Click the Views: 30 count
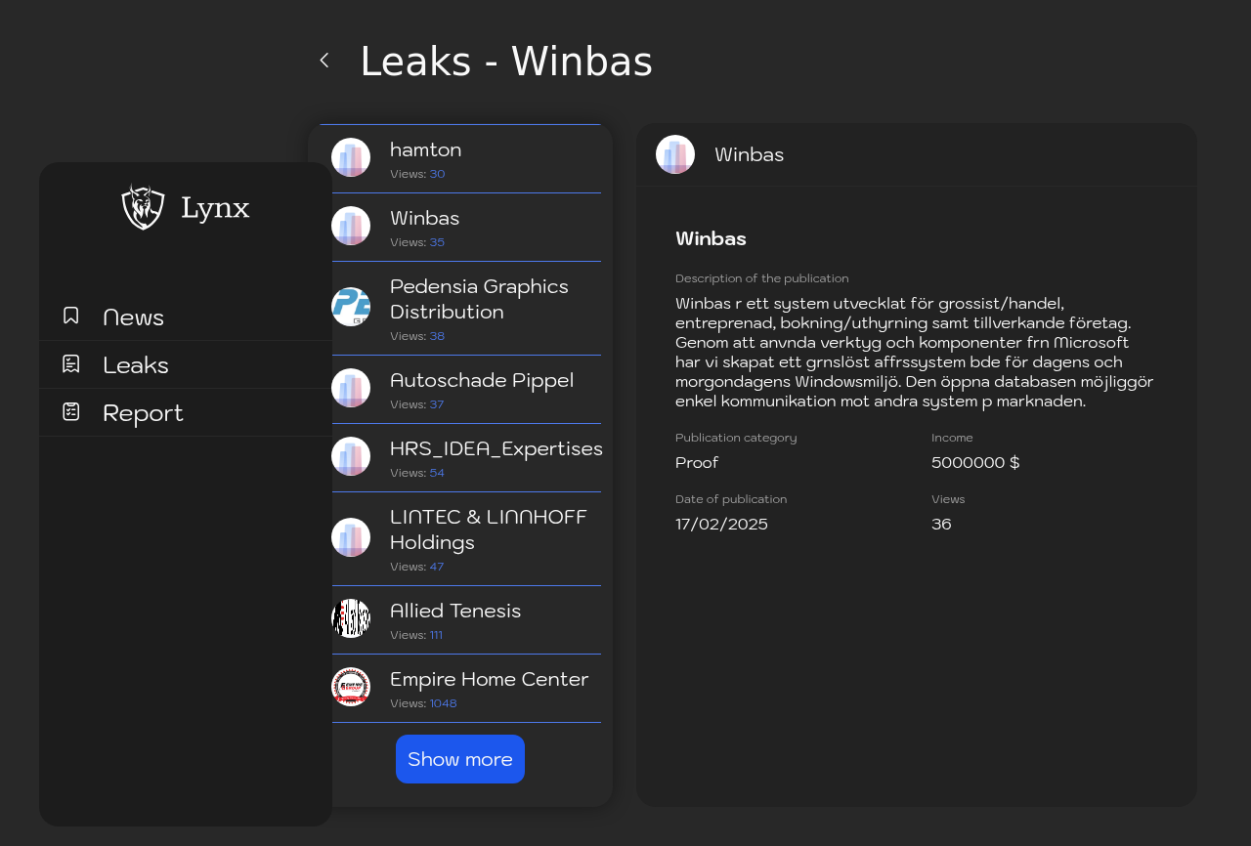This screenshot has height=846, width=1251. coord(417,174)
